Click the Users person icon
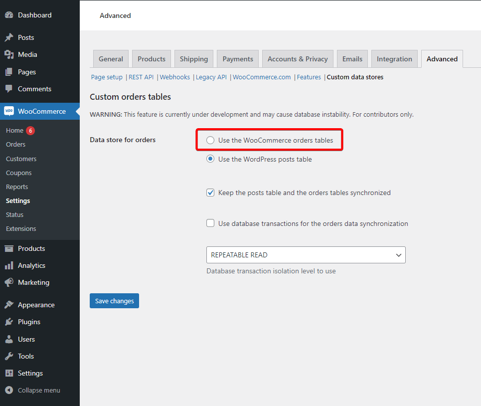 point(9,339)
